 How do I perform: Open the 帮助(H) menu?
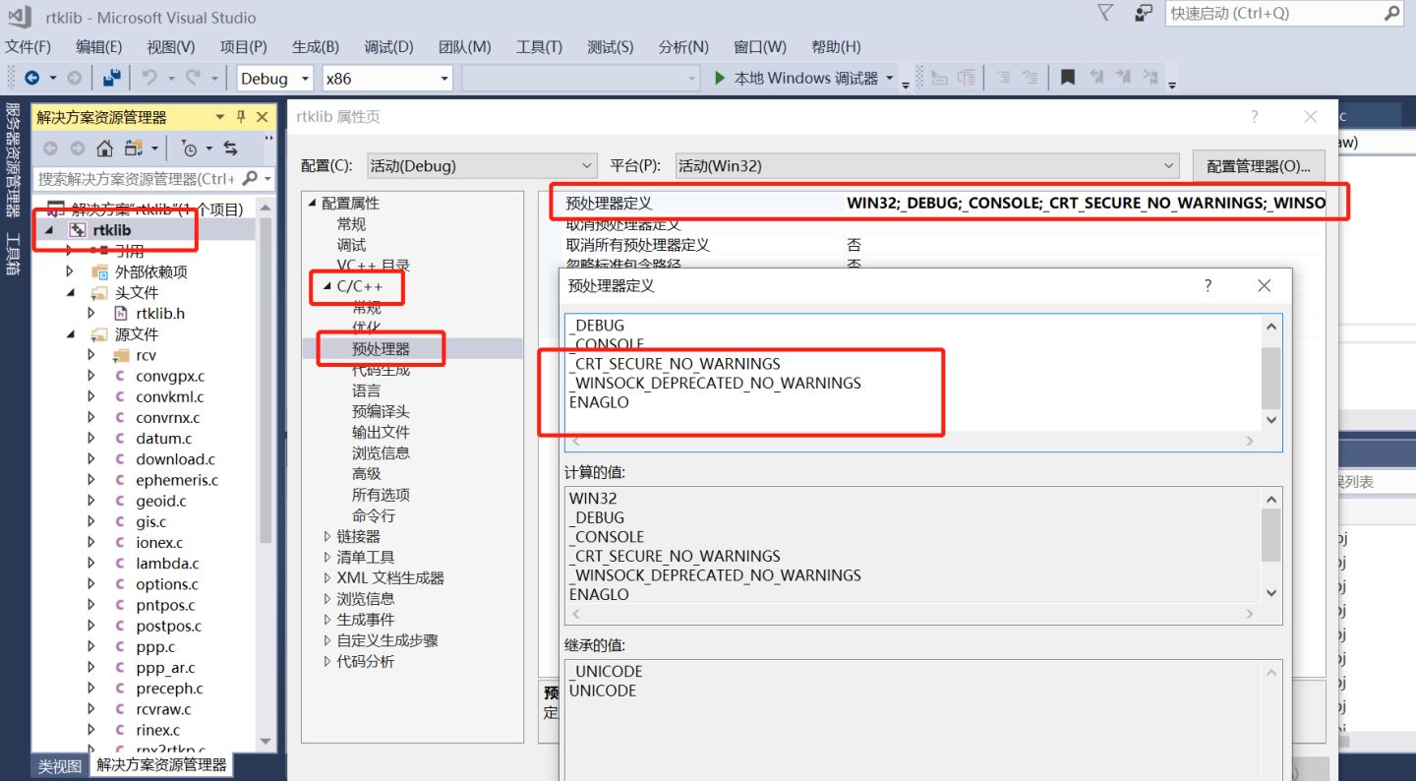[836, 46]
